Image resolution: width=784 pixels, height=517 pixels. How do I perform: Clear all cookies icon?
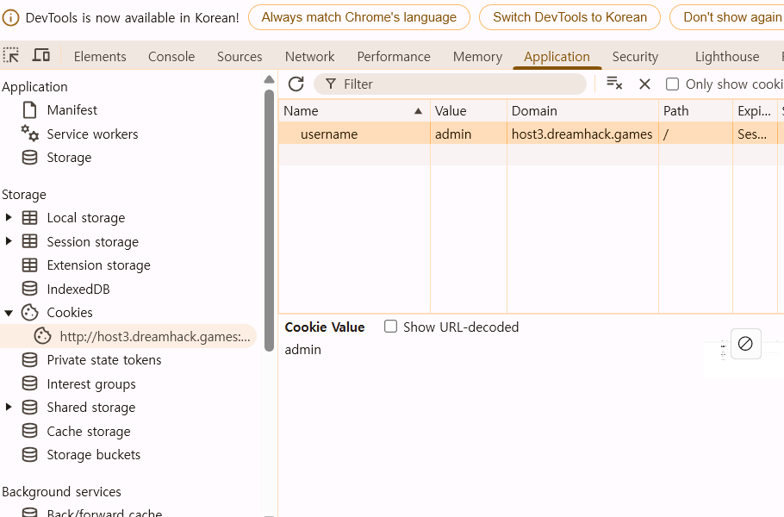(x=614, y=83)
